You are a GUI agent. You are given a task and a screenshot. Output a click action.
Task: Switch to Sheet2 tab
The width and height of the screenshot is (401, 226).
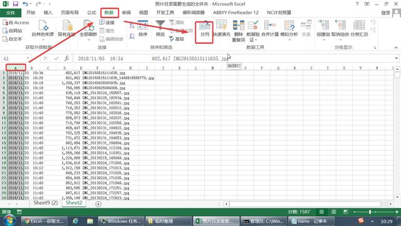point(74,203)
